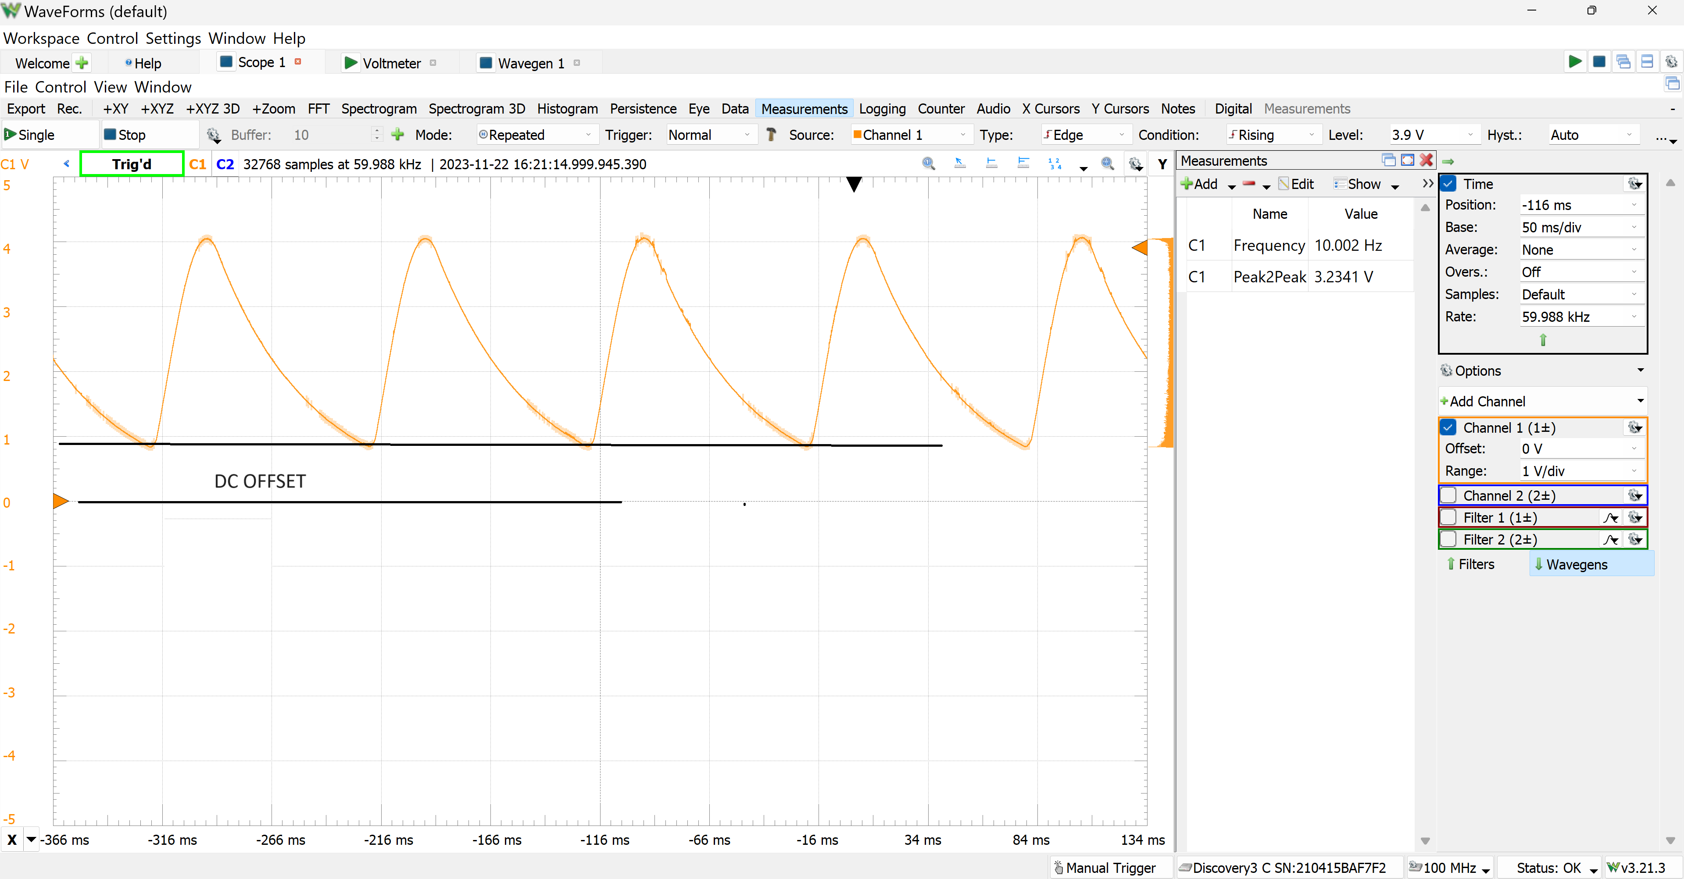Add a new buffer with the green plus
Screen dimensions: 1684x879
[397, 135]
